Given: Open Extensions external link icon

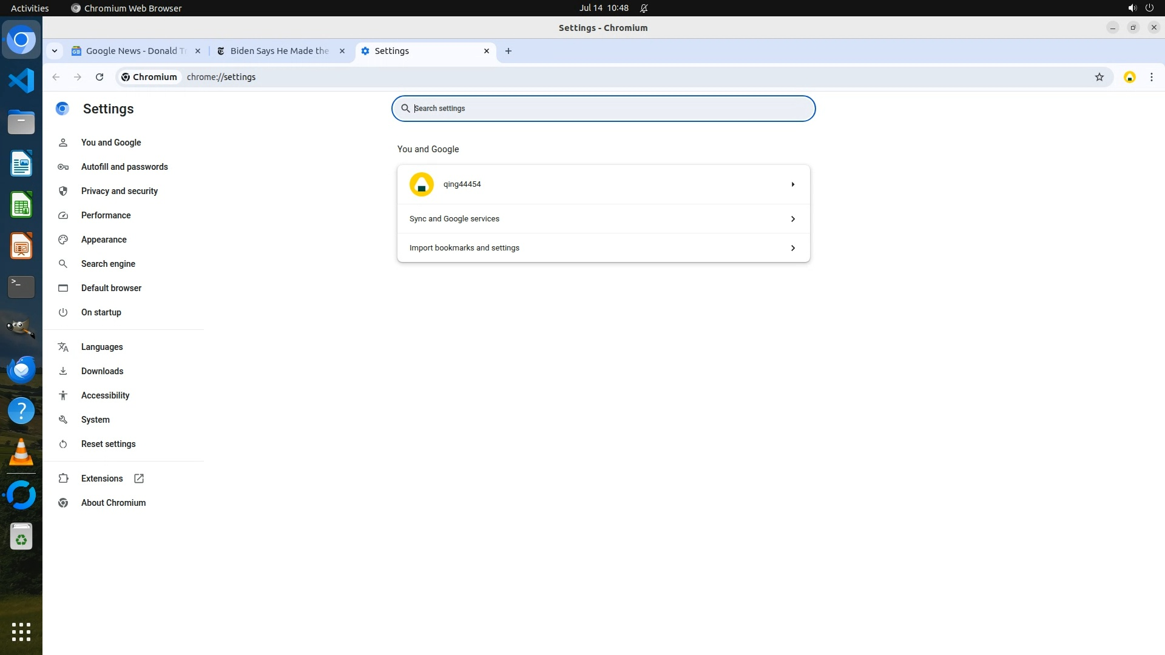Looking at the screenshot, I should (x=139, y=479).
